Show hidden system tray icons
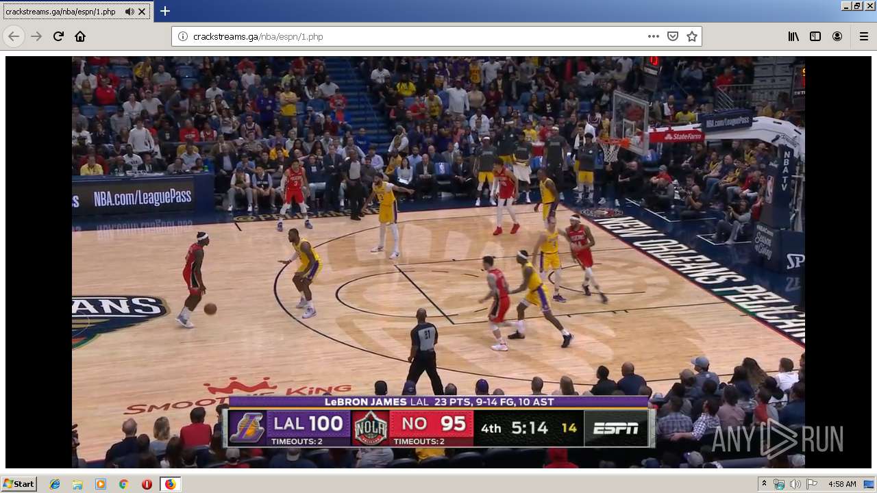 765,483
